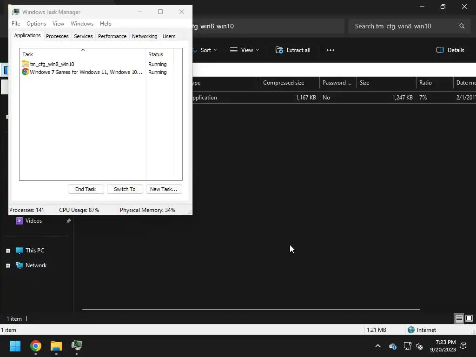
Task: Open the Windows Start button
Action: 15,346
